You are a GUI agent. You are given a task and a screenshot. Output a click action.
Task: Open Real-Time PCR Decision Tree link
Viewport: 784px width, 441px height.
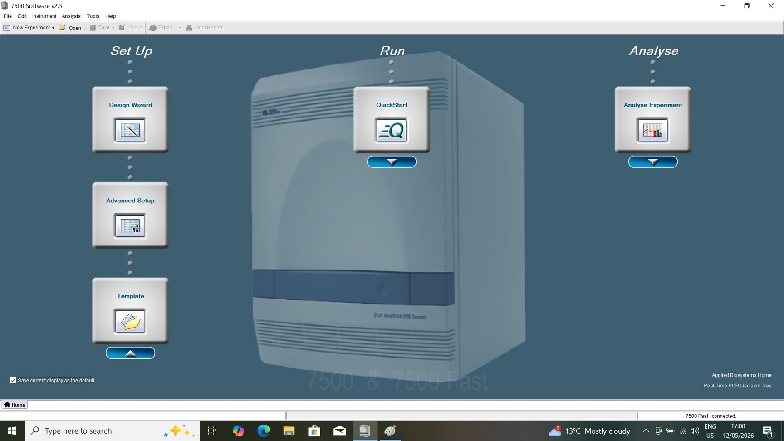[x=737, y=386]
